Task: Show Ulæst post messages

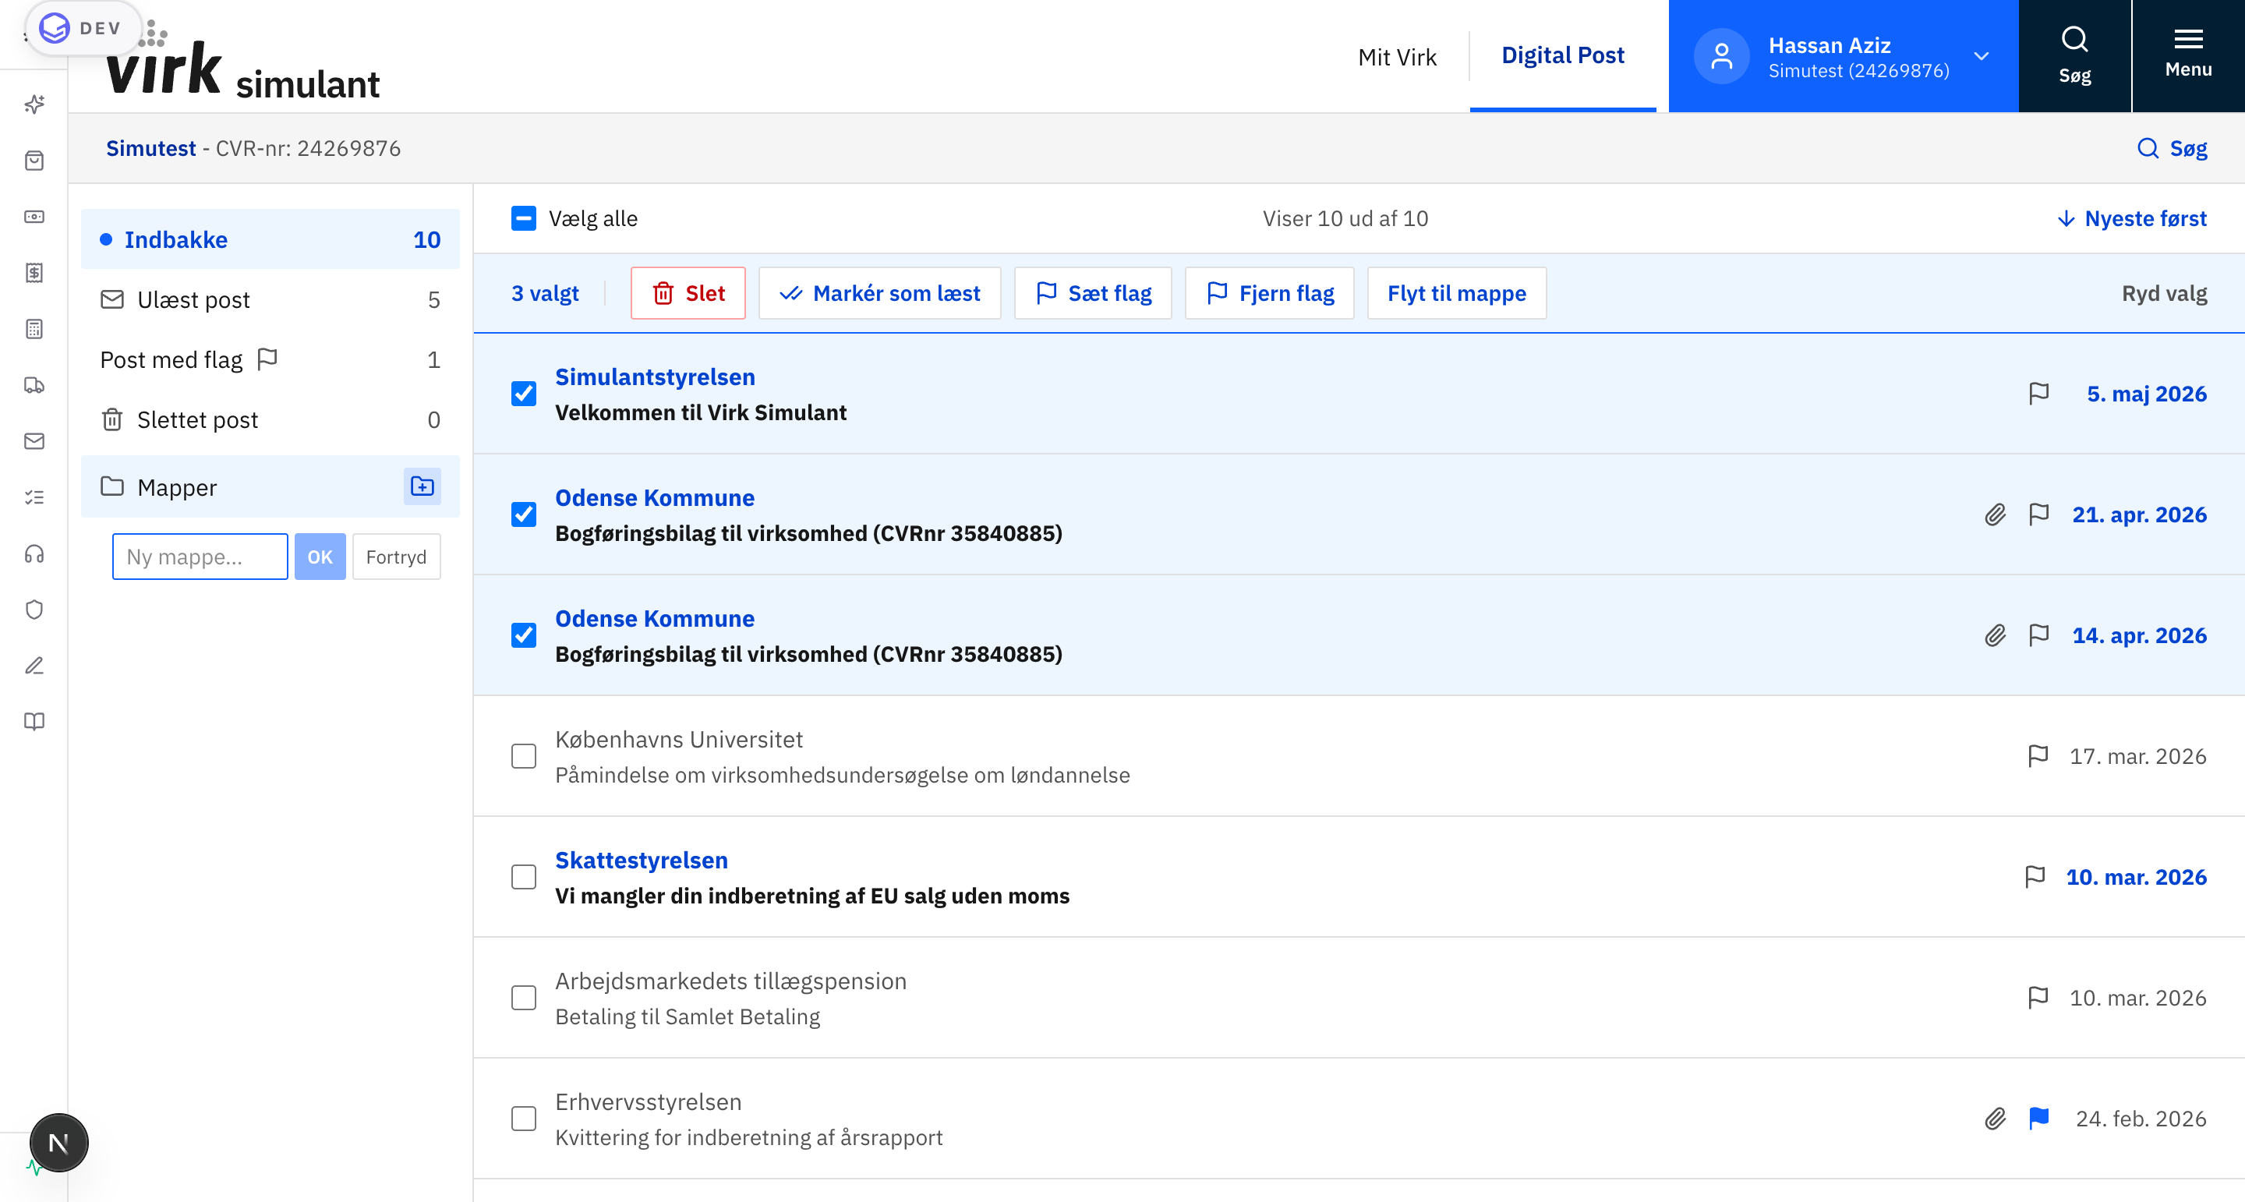Action: pyautogui.click(x=270, y=299)
